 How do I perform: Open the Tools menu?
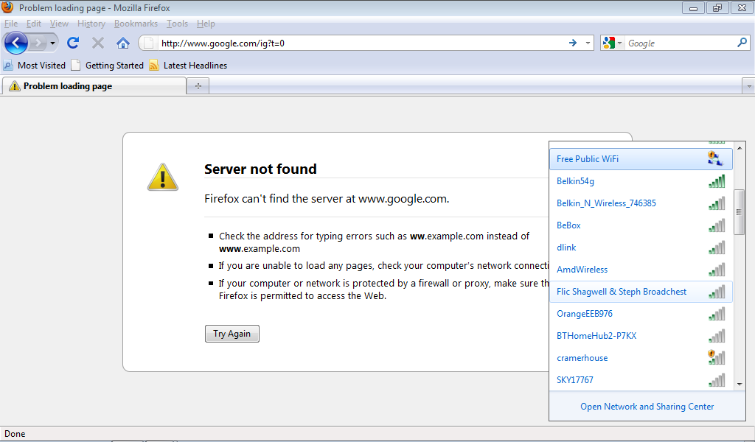177,24
